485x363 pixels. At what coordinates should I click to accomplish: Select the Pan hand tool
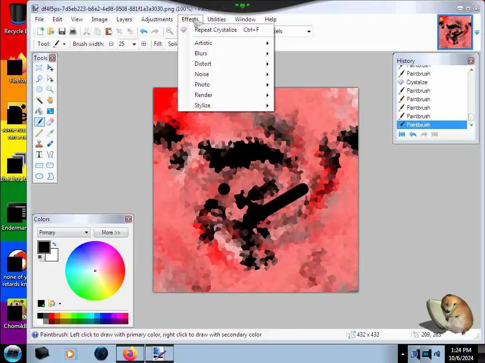[50, 100]
